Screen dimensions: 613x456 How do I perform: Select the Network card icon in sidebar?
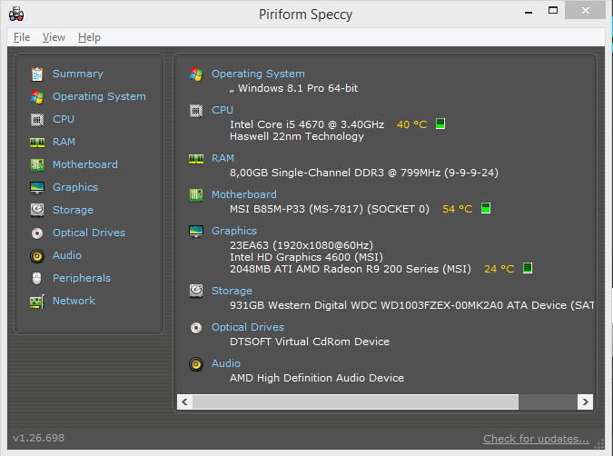(37, 302)
